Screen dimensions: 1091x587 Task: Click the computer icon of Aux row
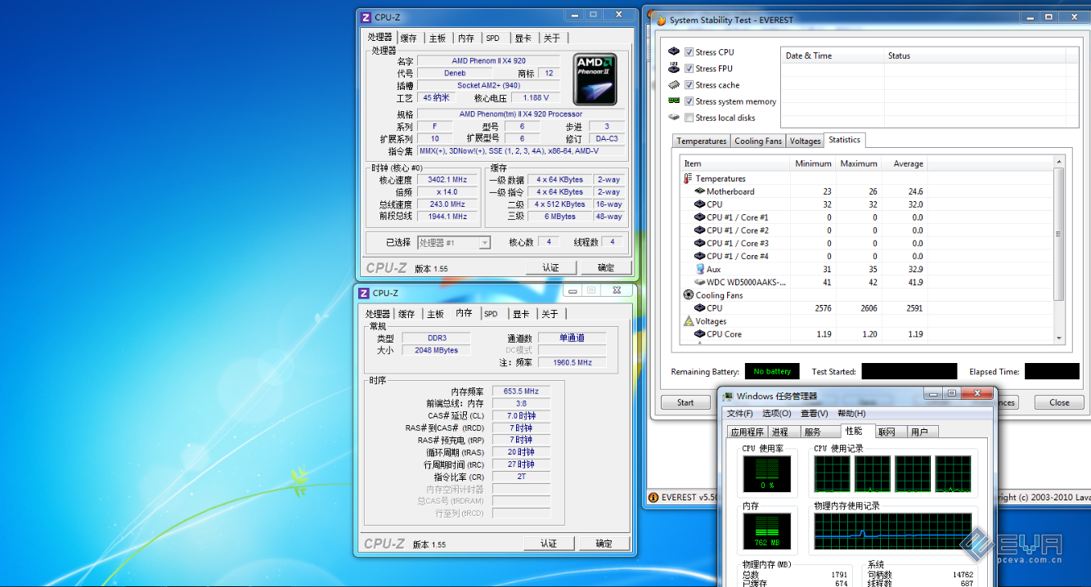click(x=700, y=269)
